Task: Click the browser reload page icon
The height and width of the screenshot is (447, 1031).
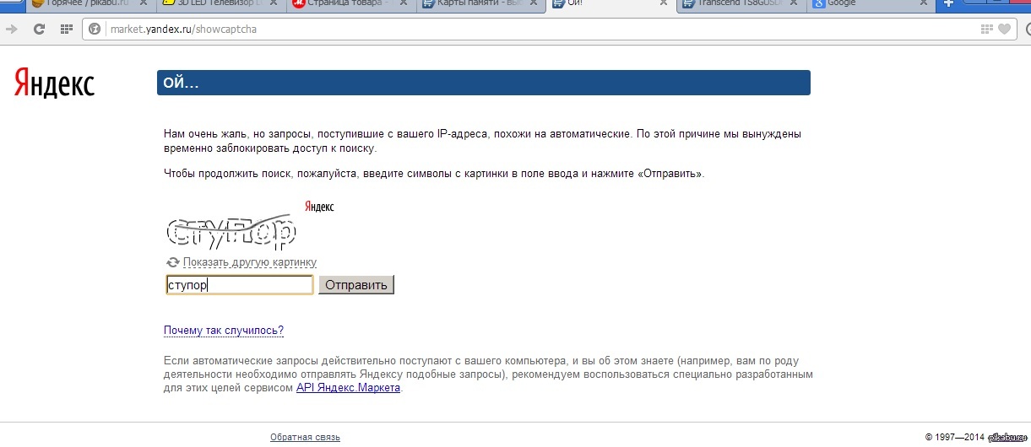Action: point(39,30)
